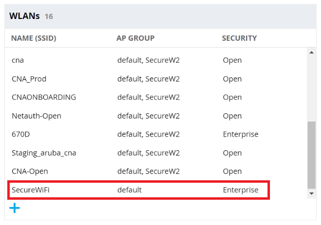This screenshot has width=321, height=225.
Task: Sort by SECURITY column header
Action: click(x=239, y=38)
